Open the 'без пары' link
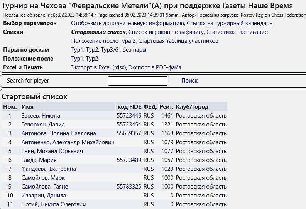 point(135,50)
